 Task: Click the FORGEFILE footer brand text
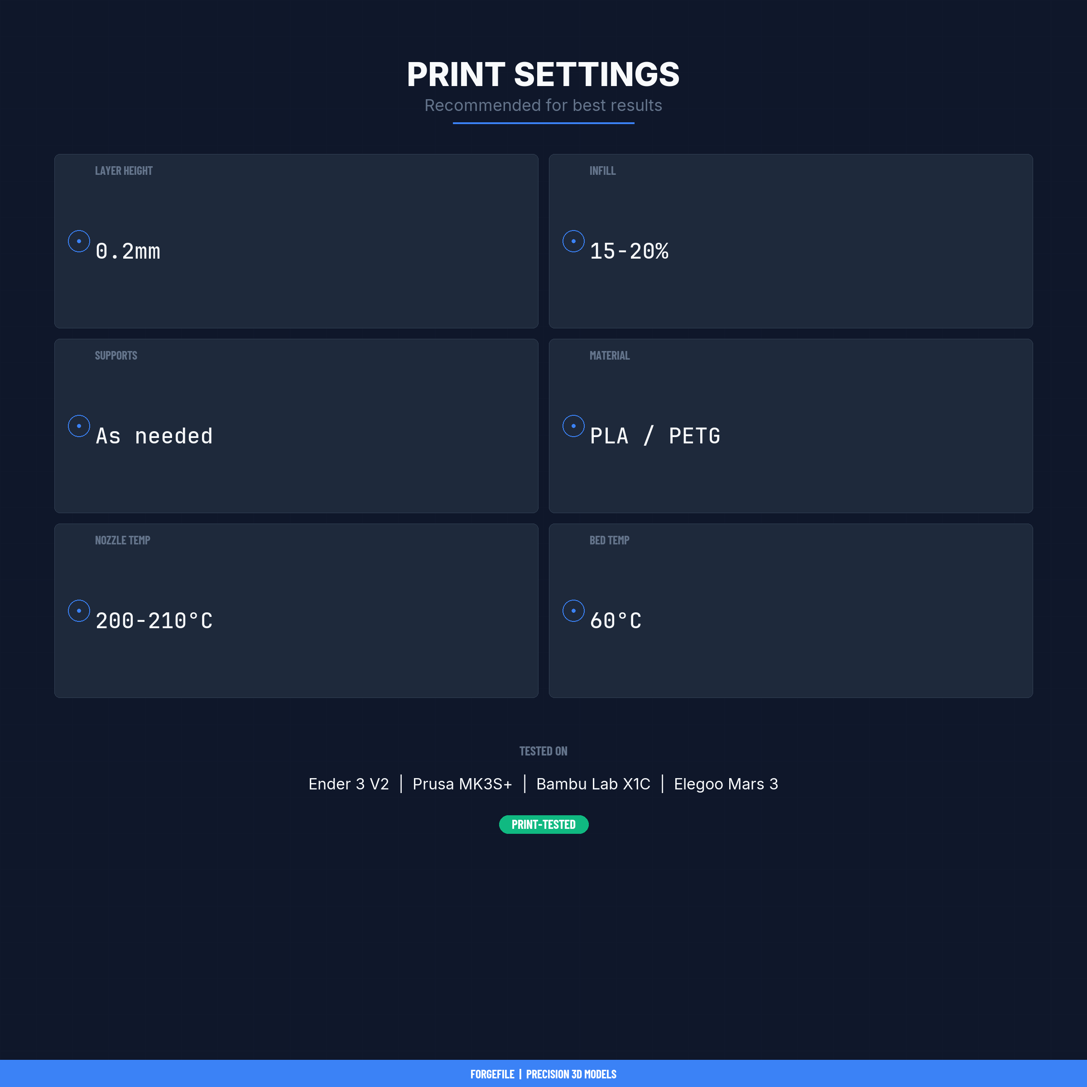coord(492,1074)
